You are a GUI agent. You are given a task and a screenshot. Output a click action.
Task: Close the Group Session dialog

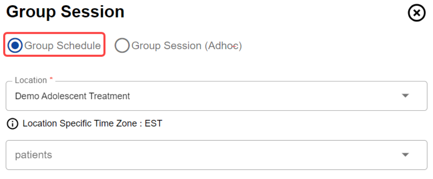click(416, 13)
